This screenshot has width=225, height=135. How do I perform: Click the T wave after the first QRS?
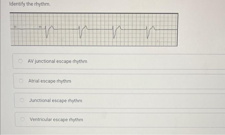click(x=51, y=28)
